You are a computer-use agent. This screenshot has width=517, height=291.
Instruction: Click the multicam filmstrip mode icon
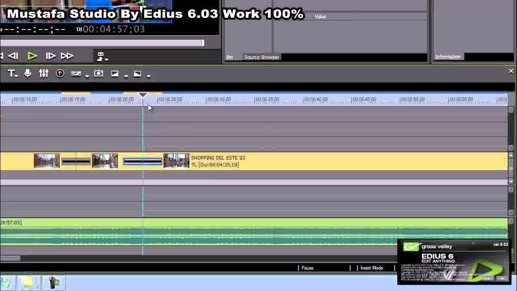[x=76, y=74]
